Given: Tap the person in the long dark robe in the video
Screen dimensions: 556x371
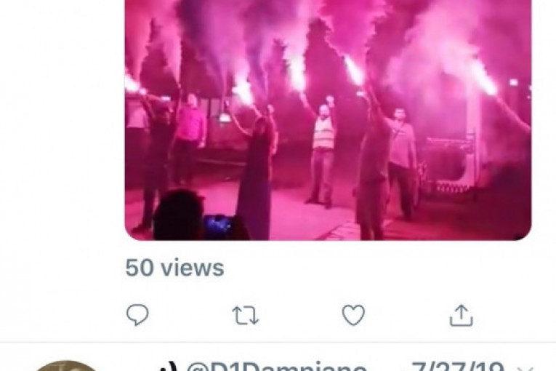Looking at the screenshot, I should pos(256,177).
